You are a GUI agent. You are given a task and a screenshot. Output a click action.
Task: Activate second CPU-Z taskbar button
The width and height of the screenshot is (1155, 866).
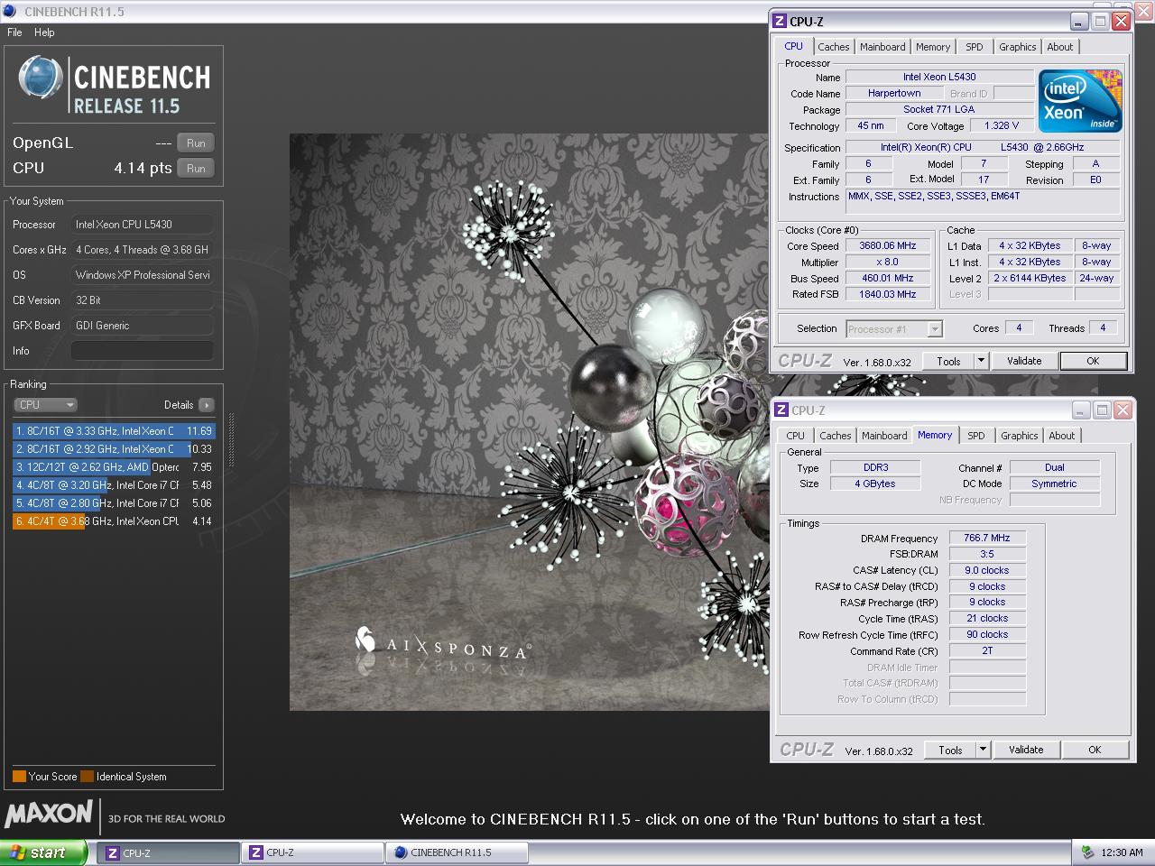tap(312, 852)
